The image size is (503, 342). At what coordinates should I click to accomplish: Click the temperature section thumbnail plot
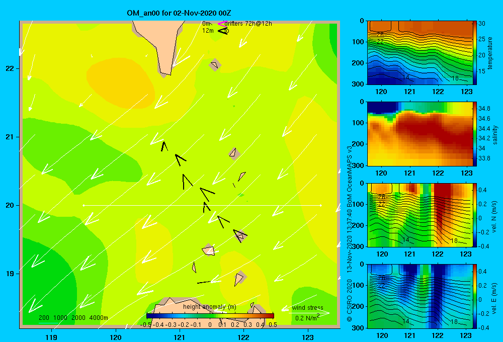[x=420, y=53]
